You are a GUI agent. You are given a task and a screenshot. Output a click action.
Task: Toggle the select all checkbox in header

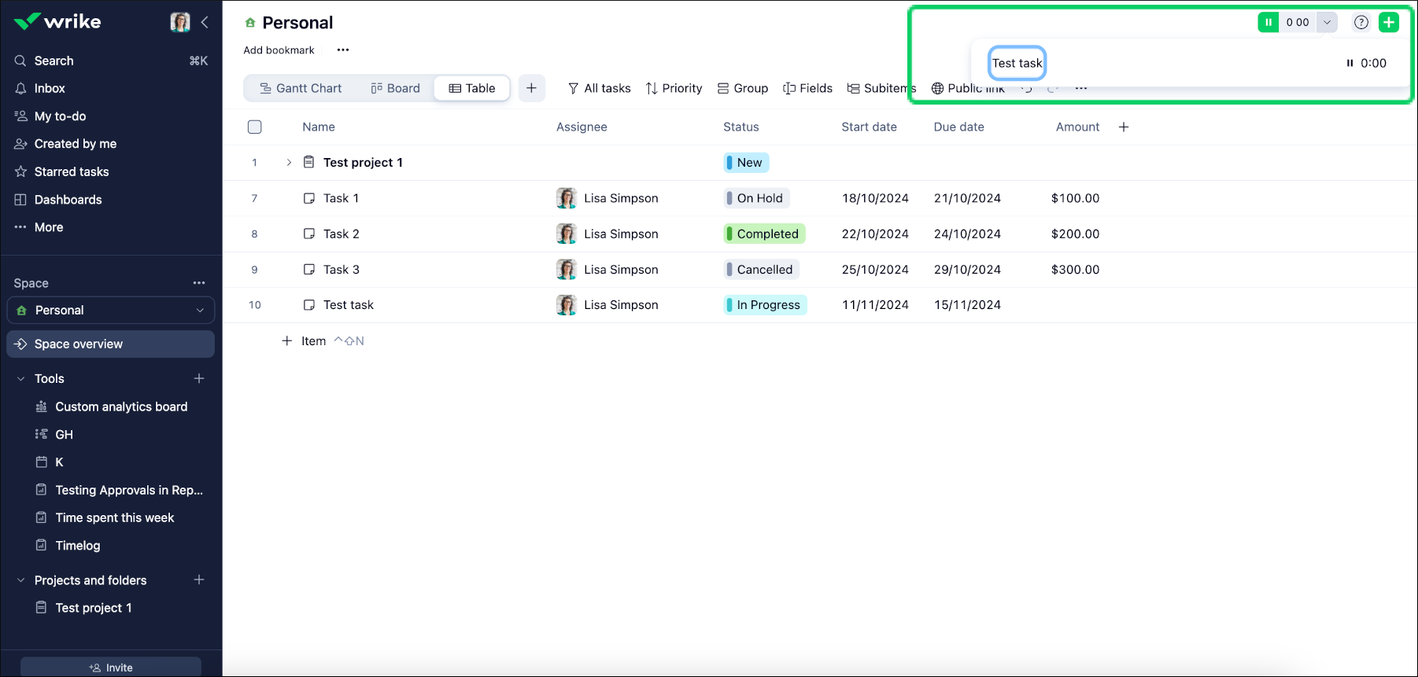click(x=254, y=127)
